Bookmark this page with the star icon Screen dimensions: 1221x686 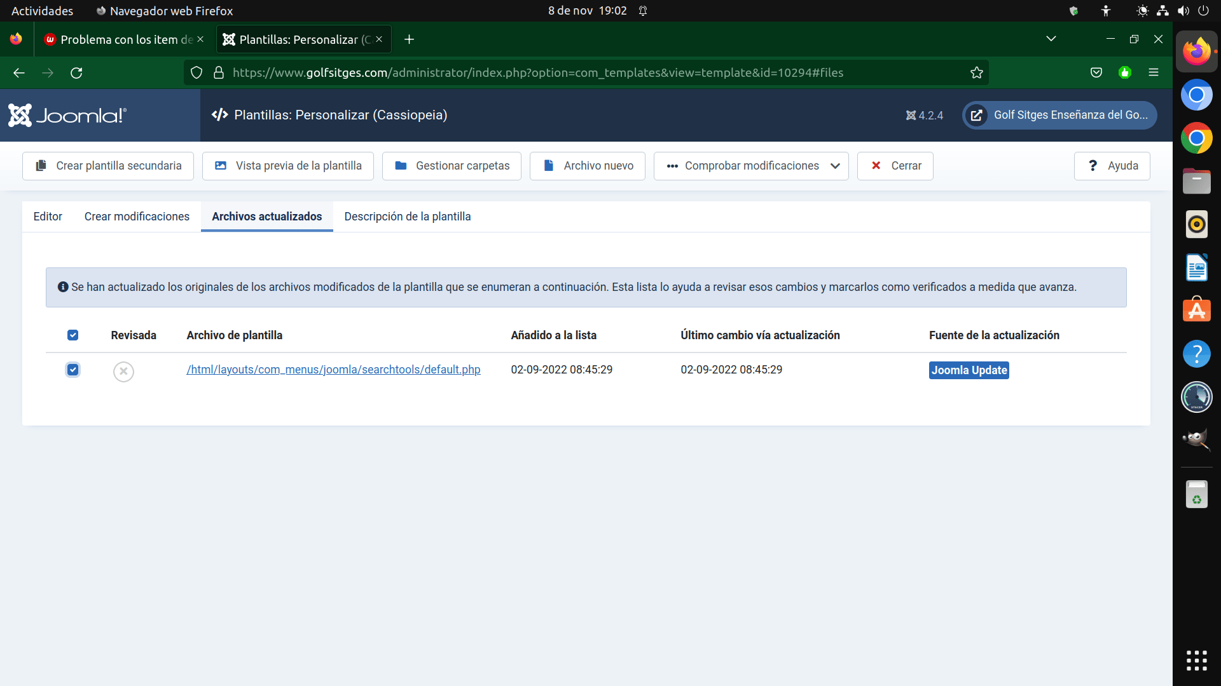977,73
